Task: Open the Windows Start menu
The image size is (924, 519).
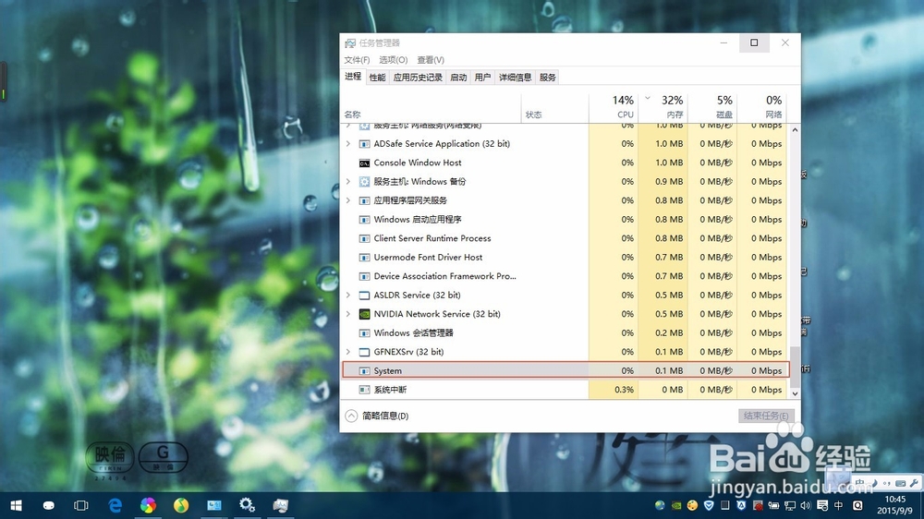Action: click(16, 505)
